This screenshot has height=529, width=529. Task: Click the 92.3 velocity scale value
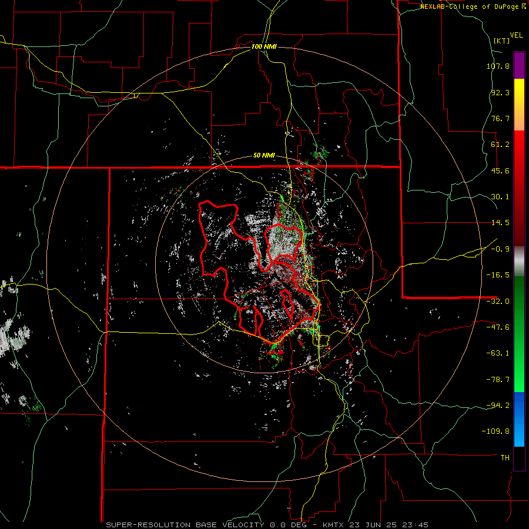(500, 92)
